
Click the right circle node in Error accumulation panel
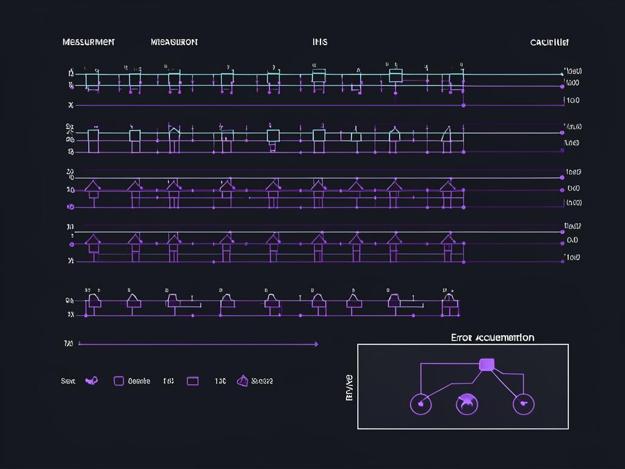[522, 403]
